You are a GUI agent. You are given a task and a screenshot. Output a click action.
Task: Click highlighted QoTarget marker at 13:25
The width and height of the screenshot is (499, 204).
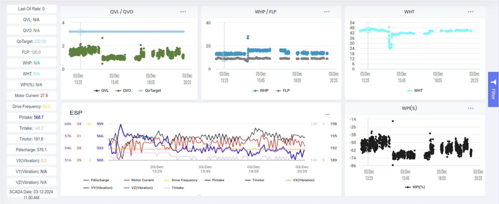(x=80, y=31)
